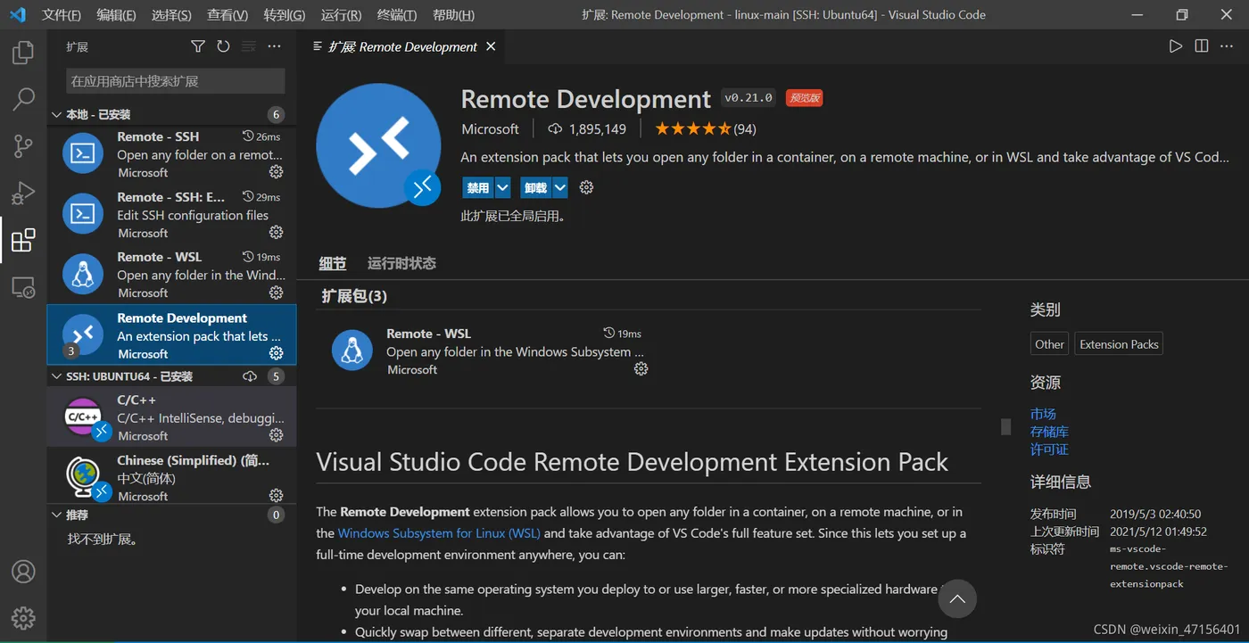Open the 选择(S) menu
This screenshot has height=643, width=1249.
(x=171, y=15)
